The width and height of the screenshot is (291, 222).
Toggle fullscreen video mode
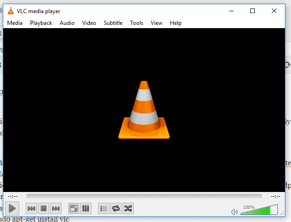click(x=74, y=208)
